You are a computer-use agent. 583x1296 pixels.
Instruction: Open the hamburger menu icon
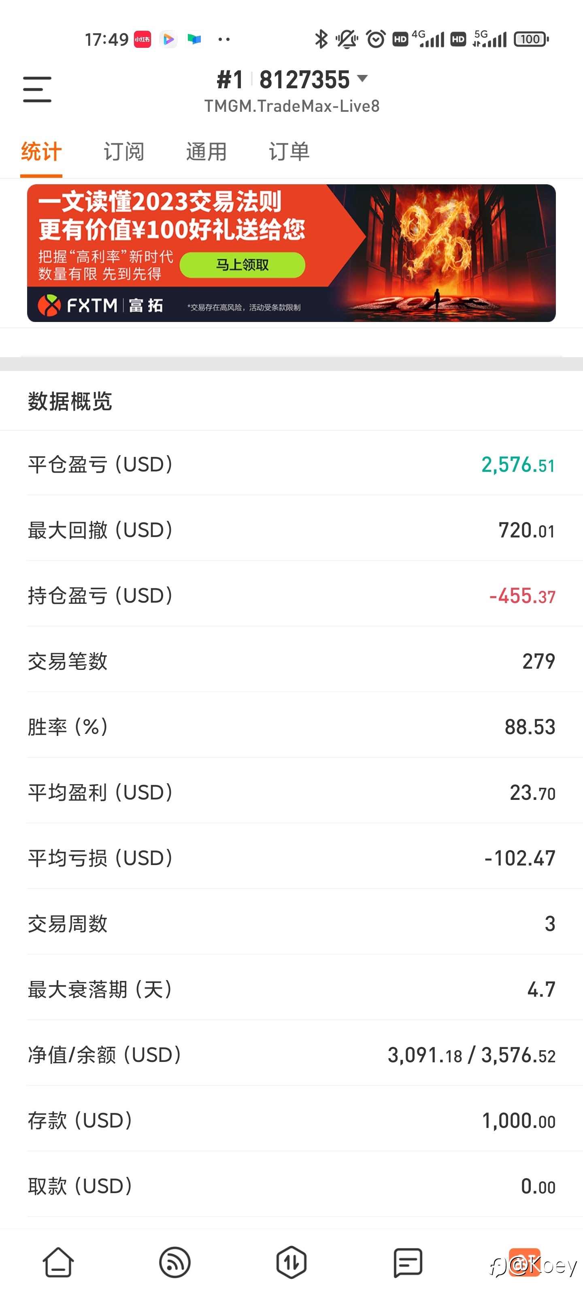pyautogui.click(x=37, y=90)
